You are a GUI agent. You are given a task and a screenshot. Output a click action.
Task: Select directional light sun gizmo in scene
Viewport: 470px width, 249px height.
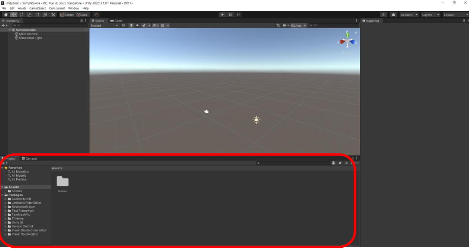[256, 120]
